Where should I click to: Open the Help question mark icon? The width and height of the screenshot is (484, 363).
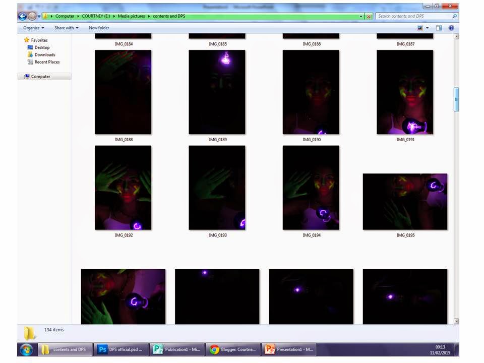click(x=451, y=28)
